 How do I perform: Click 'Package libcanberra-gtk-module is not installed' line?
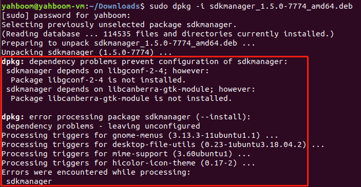[x=121, y=98]
